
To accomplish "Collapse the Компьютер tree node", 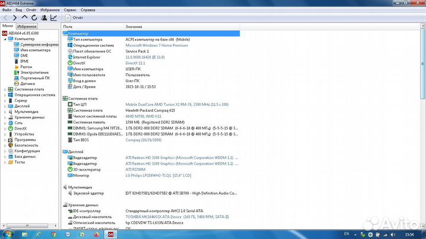I will (5, 38).
